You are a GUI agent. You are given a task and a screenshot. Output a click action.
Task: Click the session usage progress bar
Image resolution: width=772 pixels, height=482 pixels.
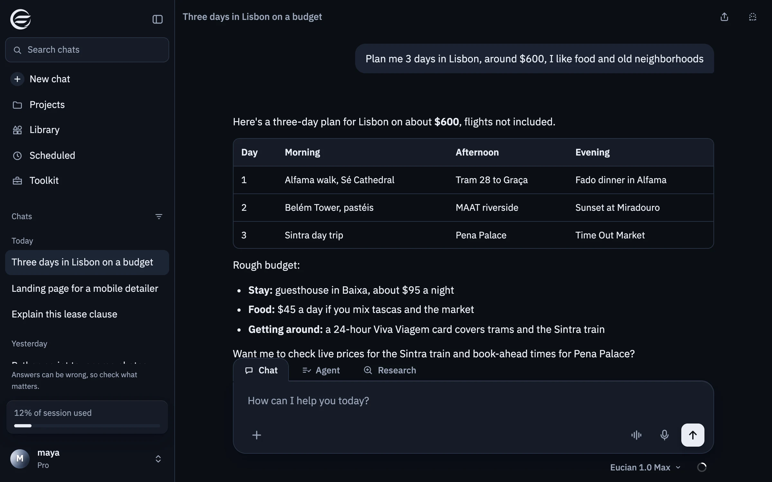[x=87, y=426]
